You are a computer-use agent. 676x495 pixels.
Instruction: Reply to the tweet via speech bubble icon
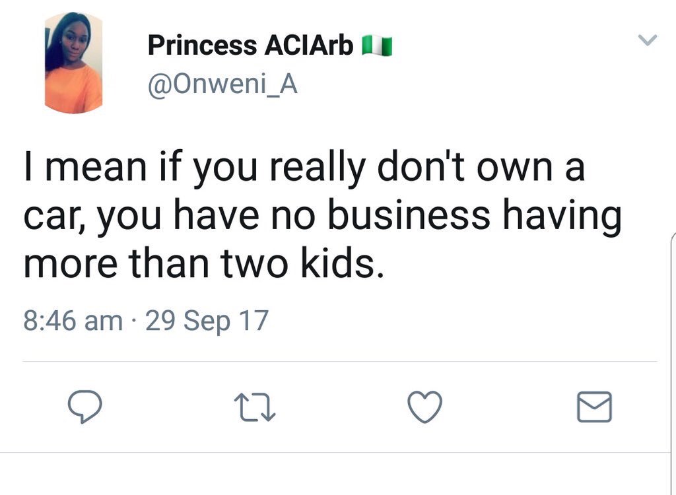point(85,406)
